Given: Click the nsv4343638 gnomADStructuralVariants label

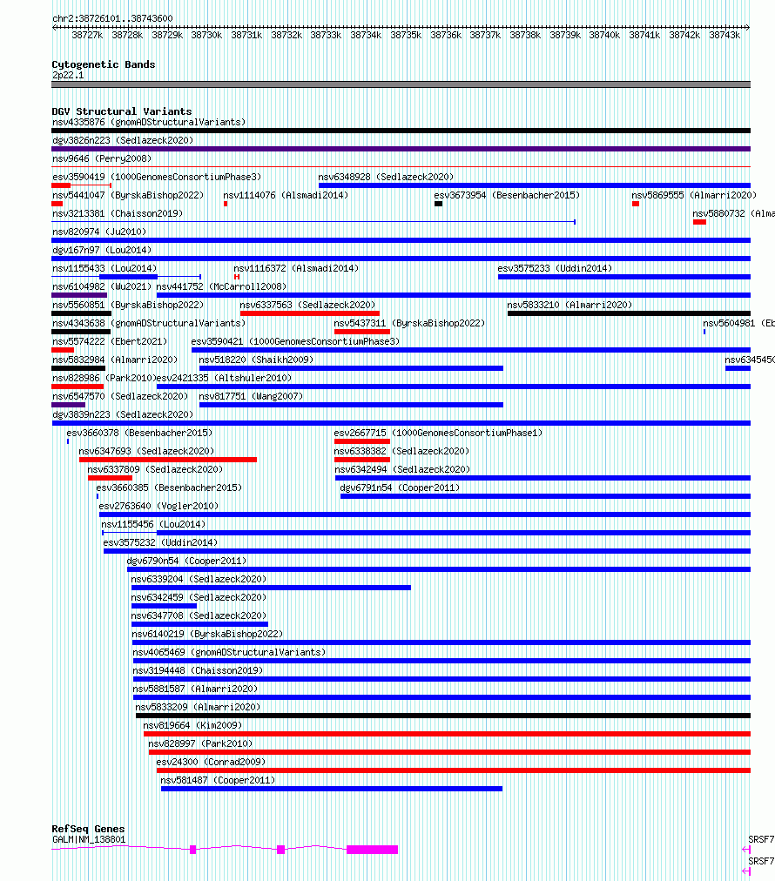Looking at the screenshot, I should [149, 323].
